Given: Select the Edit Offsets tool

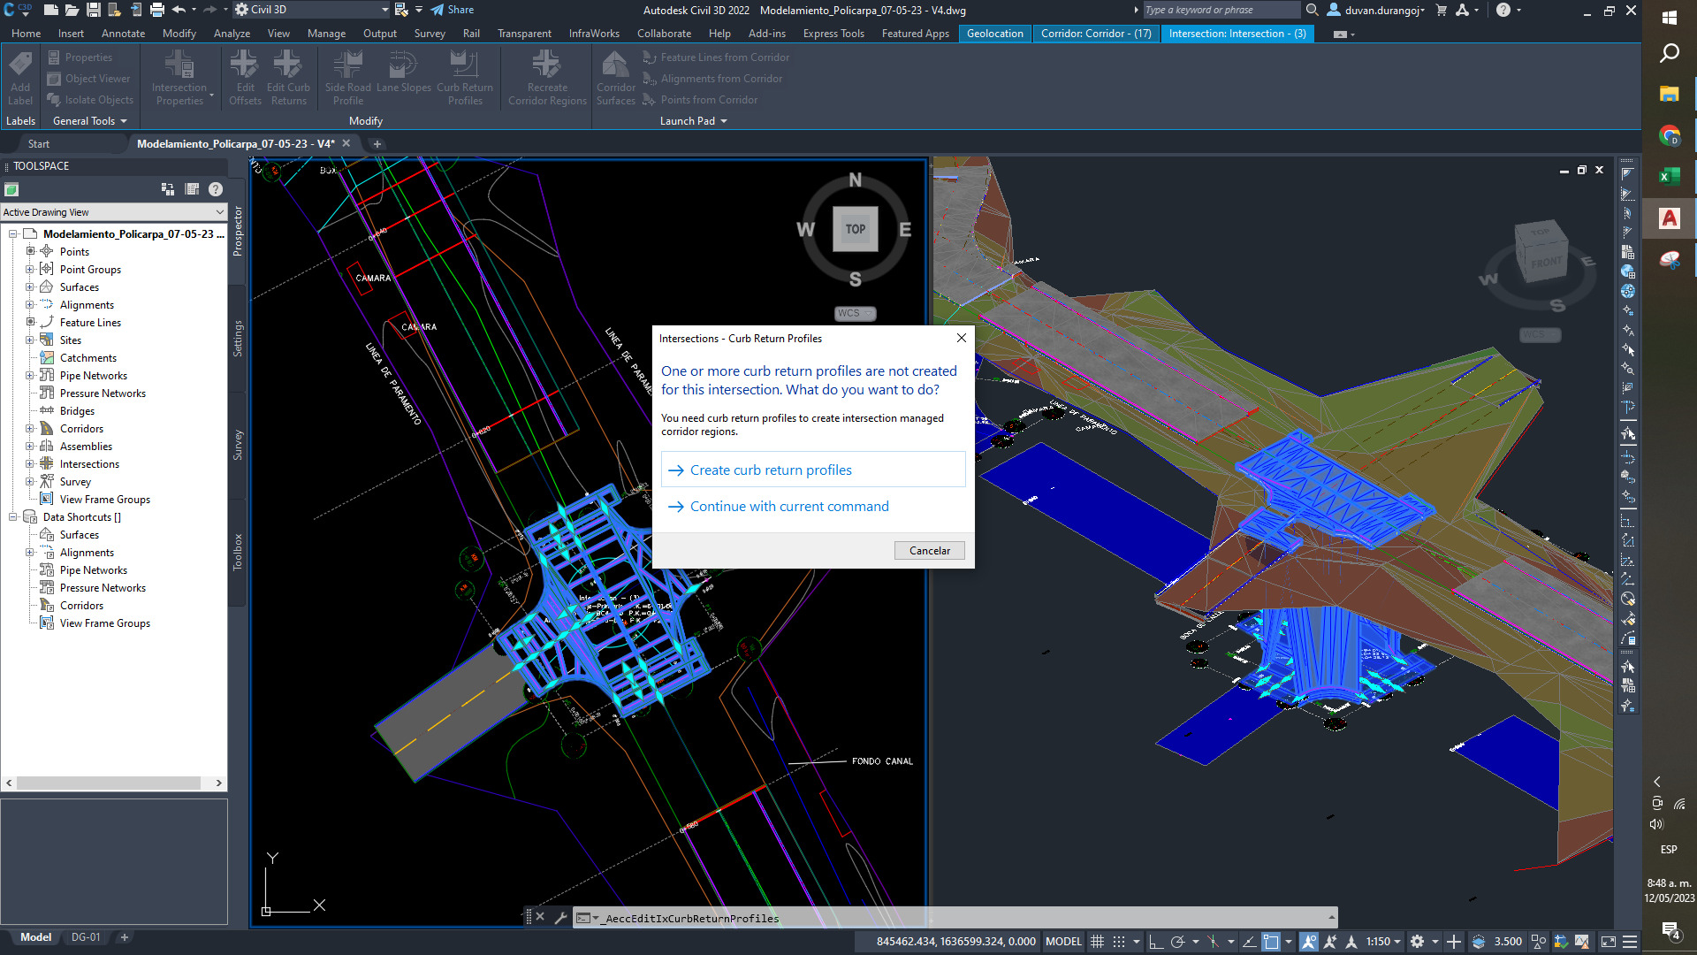Looking at the screenshot, I should [x=245, y=77].
